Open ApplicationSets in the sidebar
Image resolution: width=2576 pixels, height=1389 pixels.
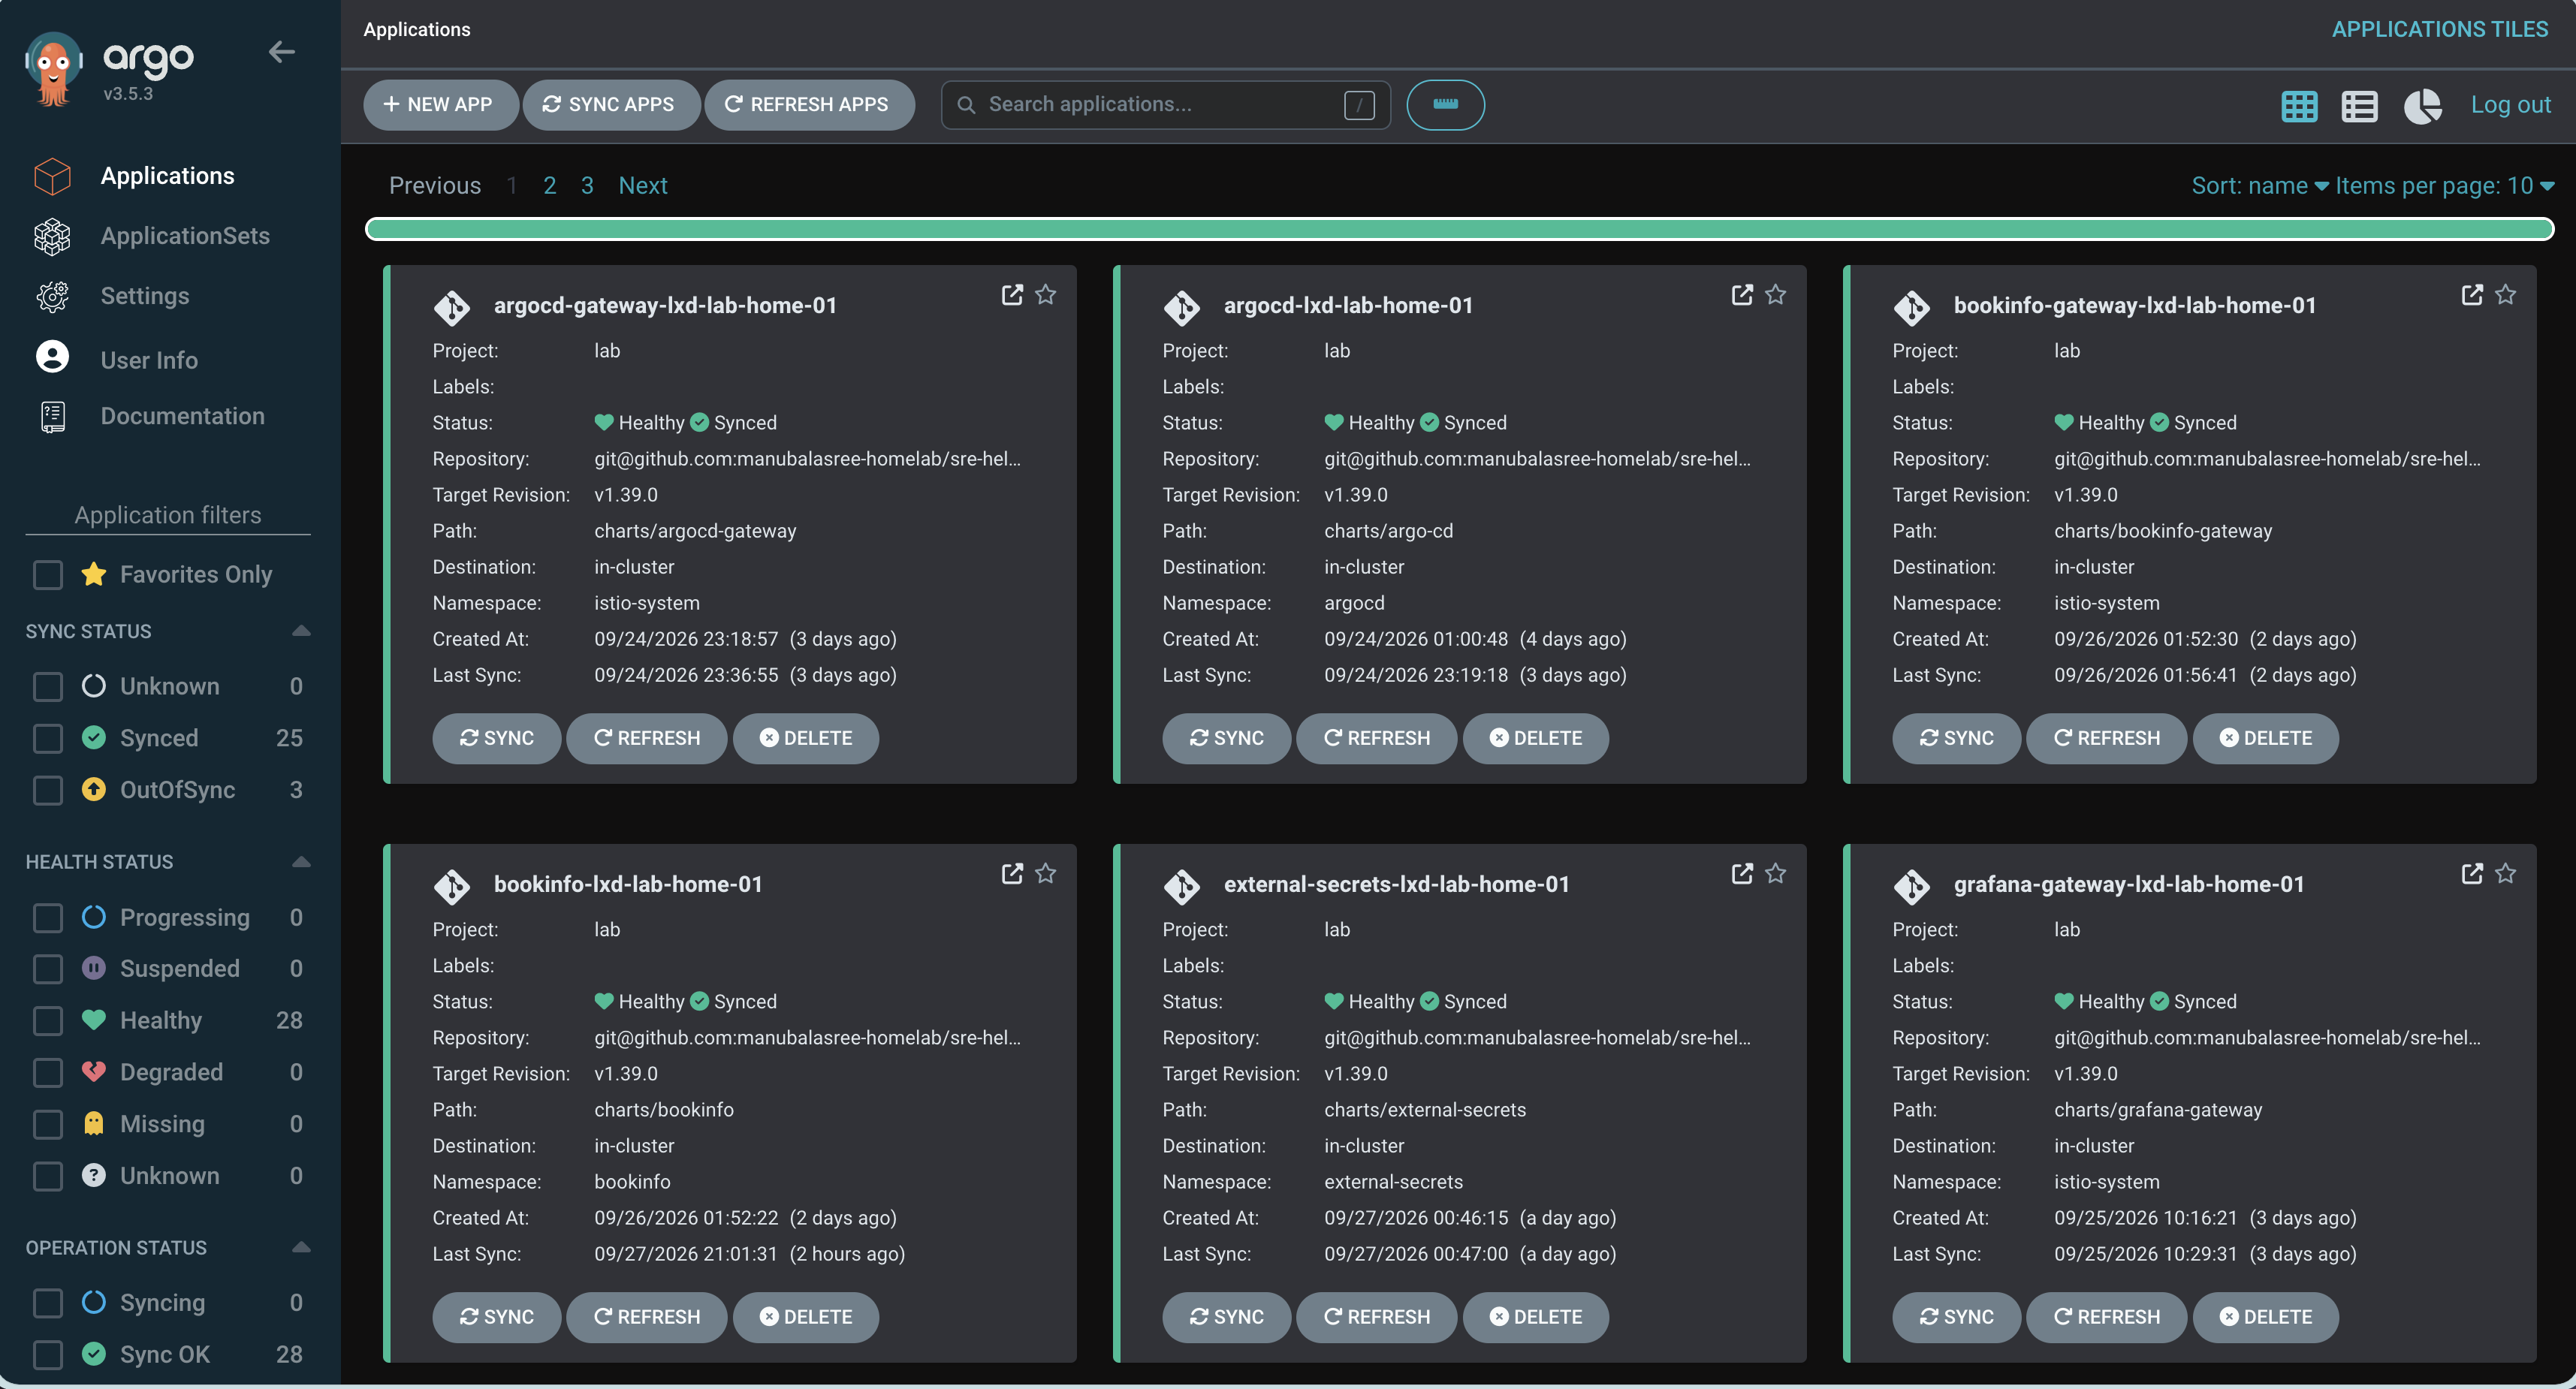tap(185, 236)
